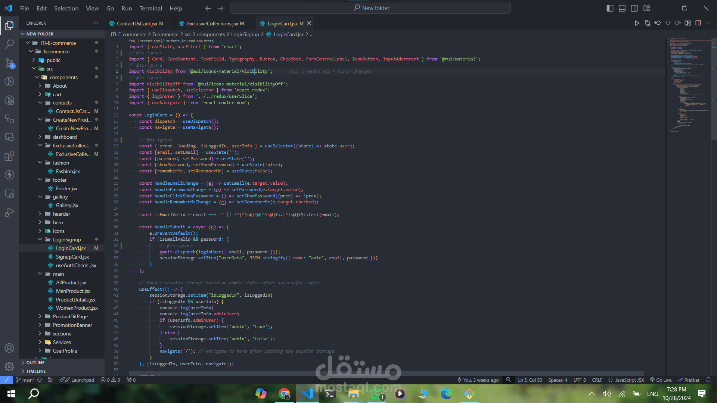Image resolution: width=717 pixels, height=403 pixels.
Task: Open the Search view in activity bar
Action: click(x=9, y=44)
